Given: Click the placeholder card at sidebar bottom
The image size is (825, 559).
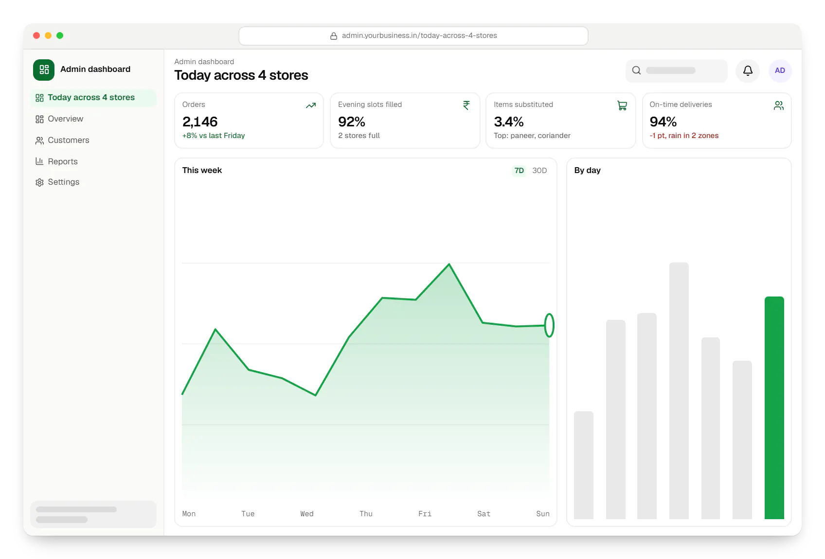Looking at the screenshot, I should pyautogui.click(x=93, y=514).
